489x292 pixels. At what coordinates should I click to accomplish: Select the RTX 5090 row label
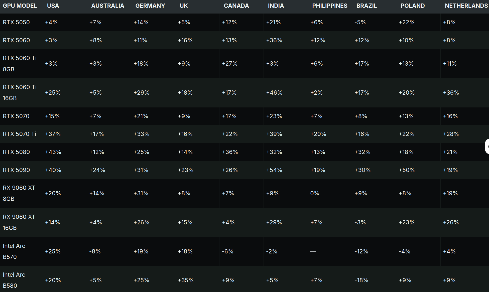click(16, 170)
